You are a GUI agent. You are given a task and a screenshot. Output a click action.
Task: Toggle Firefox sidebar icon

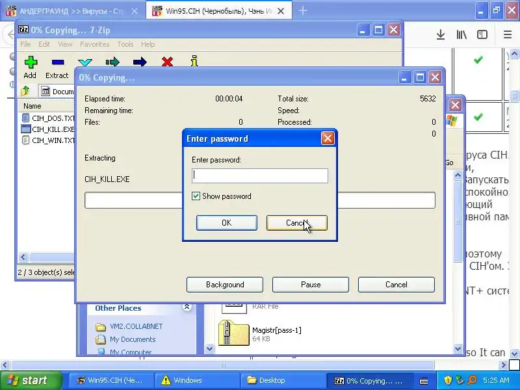pos(482,34)
